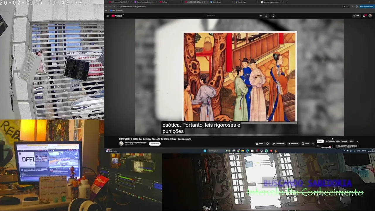The height and width of the screenshot is (211, 375).
Task: Show hidden system tray icons
Action: click(344, 151)
